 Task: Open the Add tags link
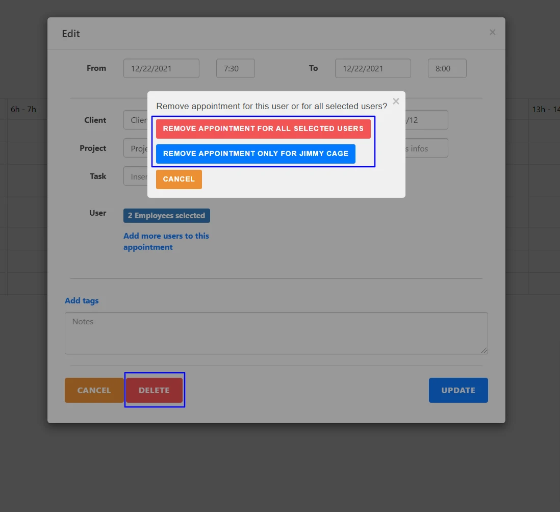coord(82,300)
